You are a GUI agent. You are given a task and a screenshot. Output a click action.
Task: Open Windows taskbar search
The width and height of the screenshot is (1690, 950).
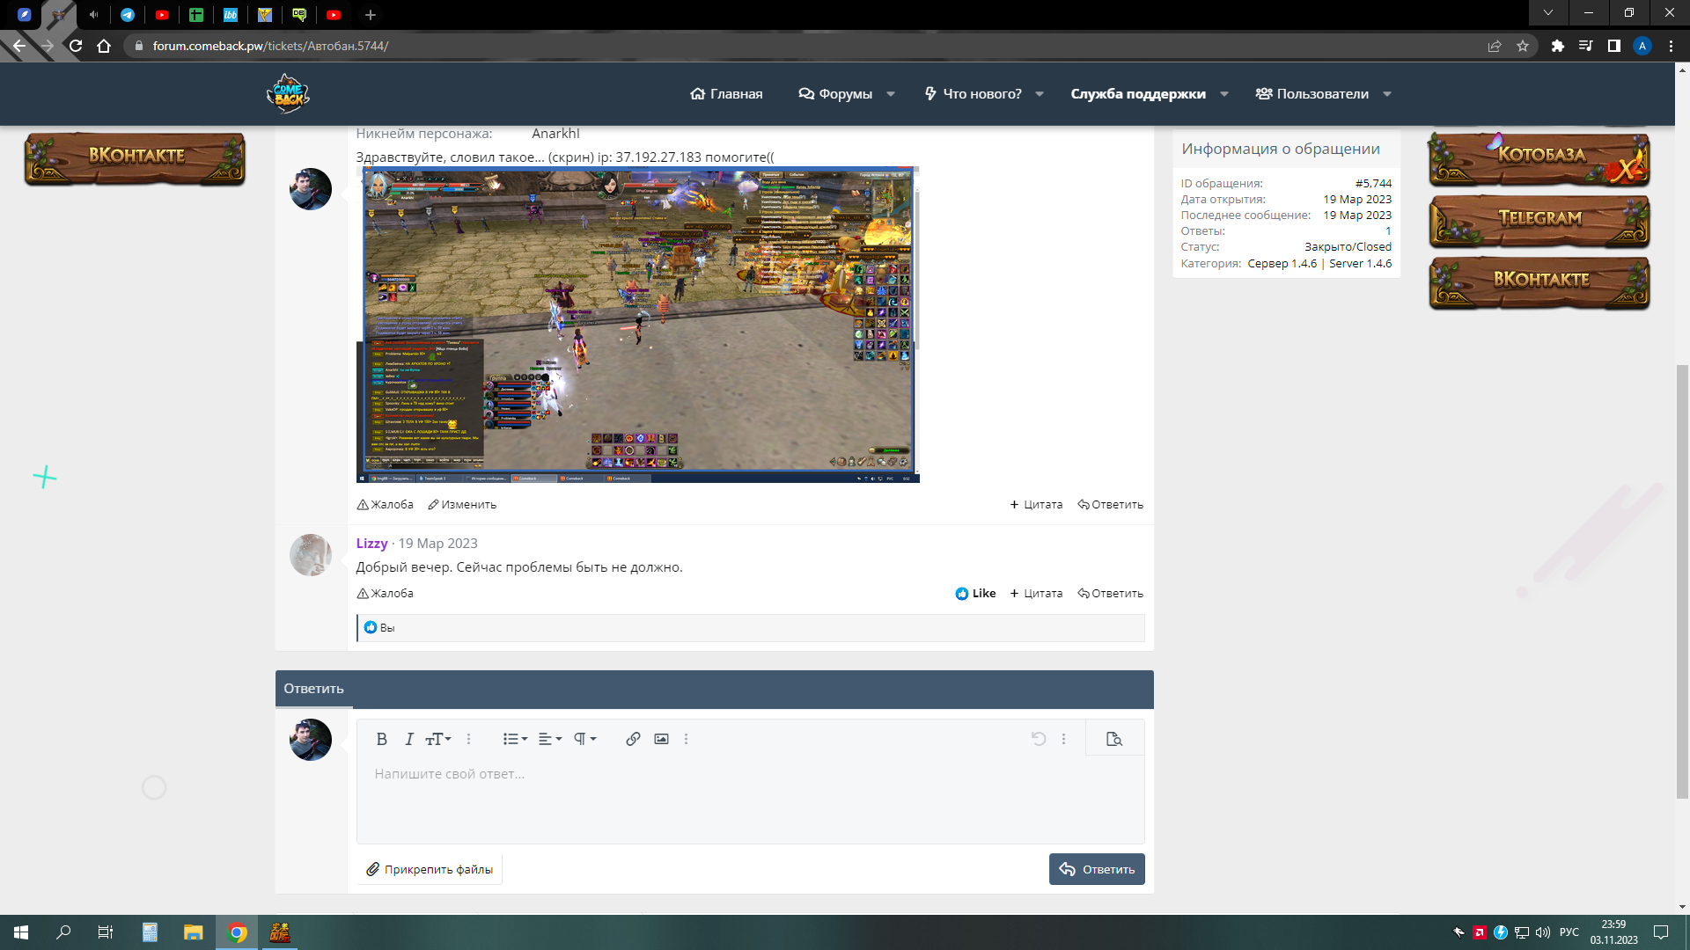tap(63, 932)
